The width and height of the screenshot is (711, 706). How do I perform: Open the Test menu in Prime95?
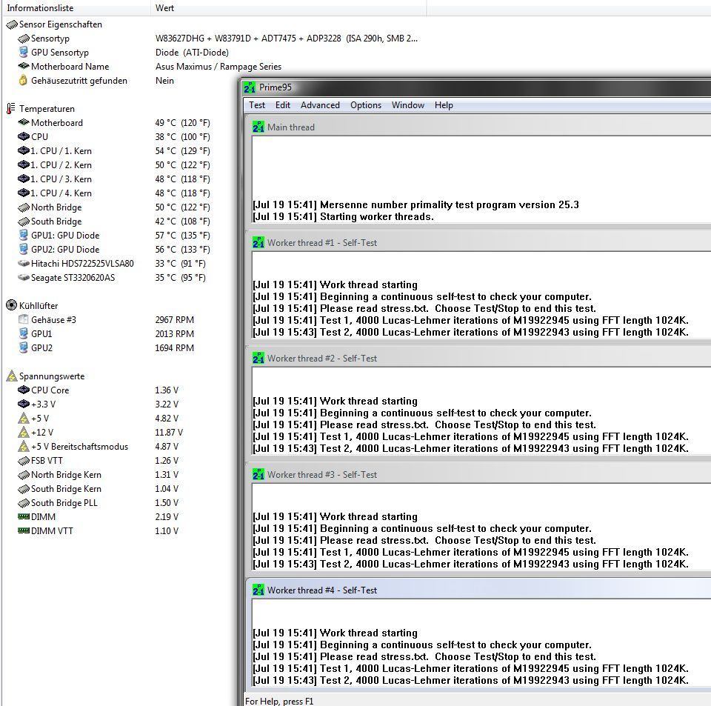[257, 105]
